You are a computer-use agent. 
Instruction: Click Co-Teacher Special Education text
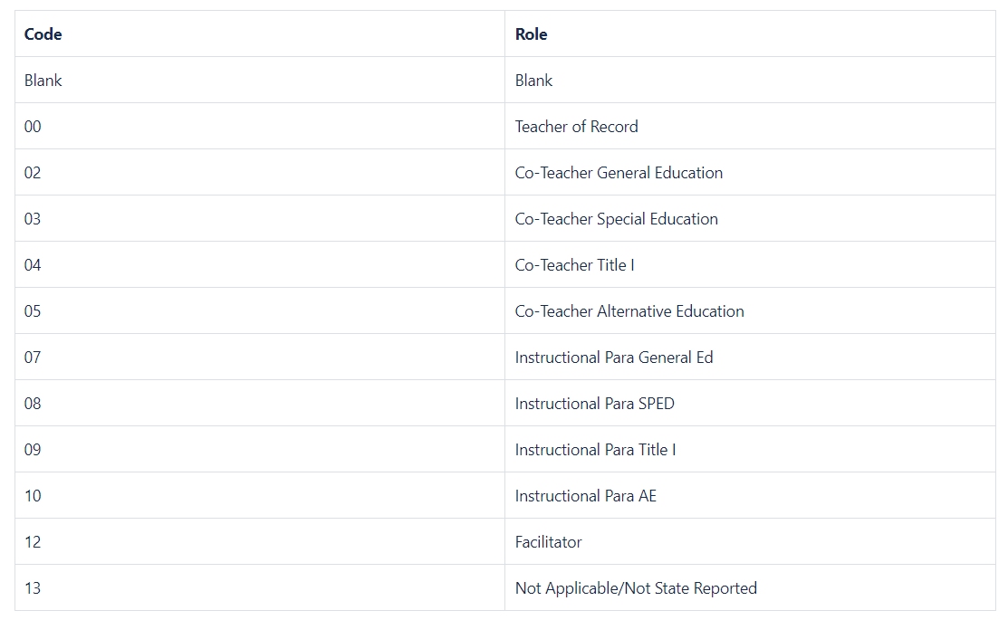point(617,219)
